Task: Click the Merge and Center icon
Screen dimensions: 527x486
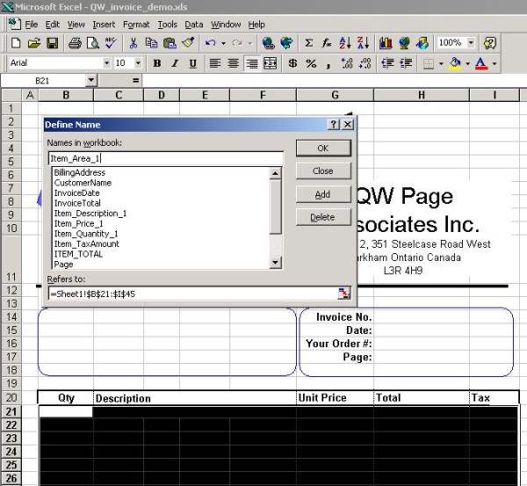Action: [271, 63]
